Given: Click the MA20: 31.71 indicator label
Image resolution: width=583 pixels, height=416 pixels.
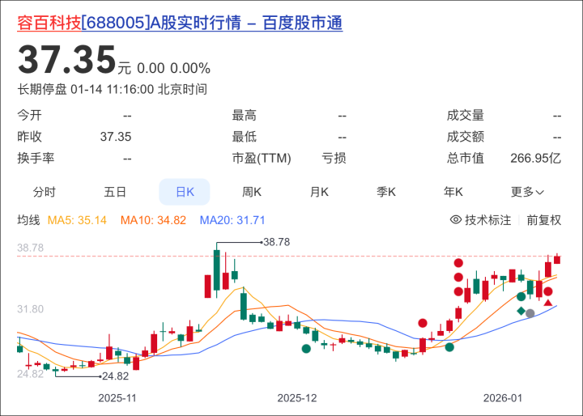Looking at the screenshot, I should coord(232,220).
